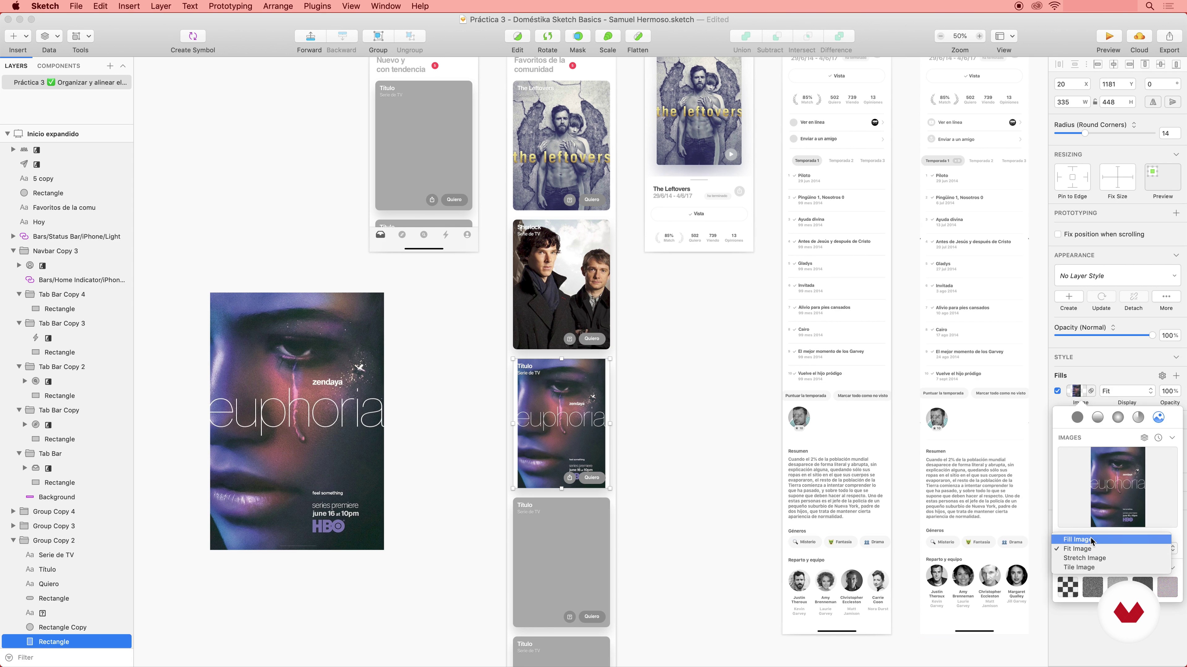The width and height of the screenshot is (1187, 667).
Task: Switch to the Components tab
Action: coord(58,66)
